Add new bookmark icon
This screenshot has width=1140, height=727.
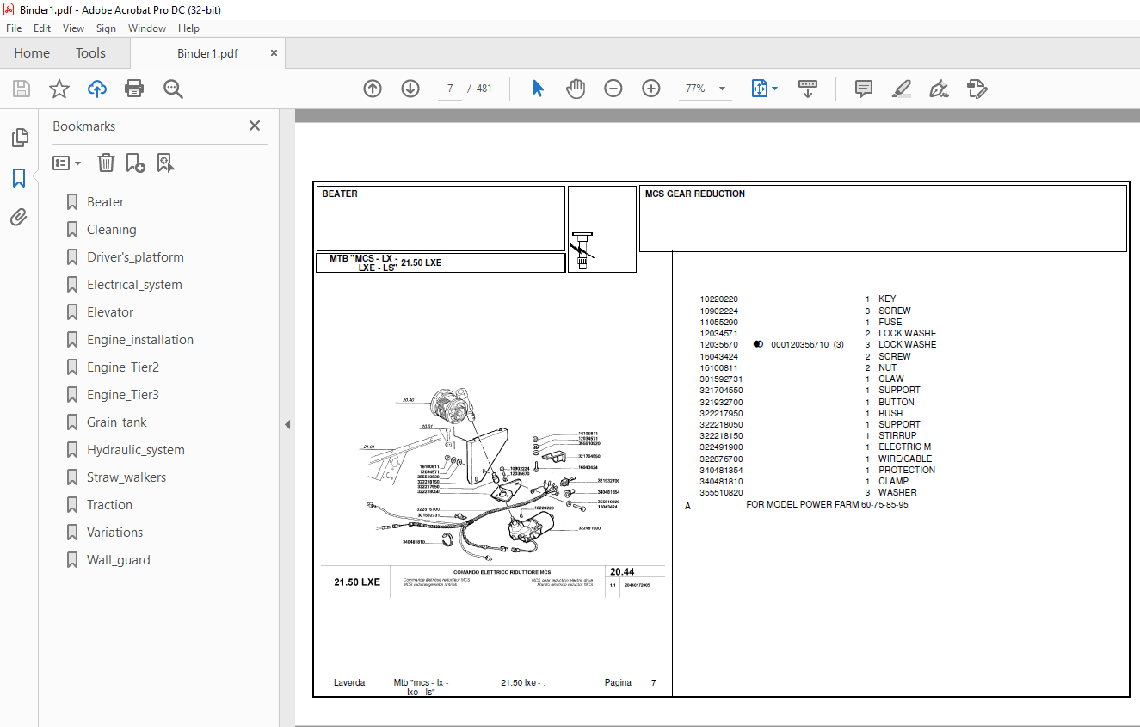135,163
